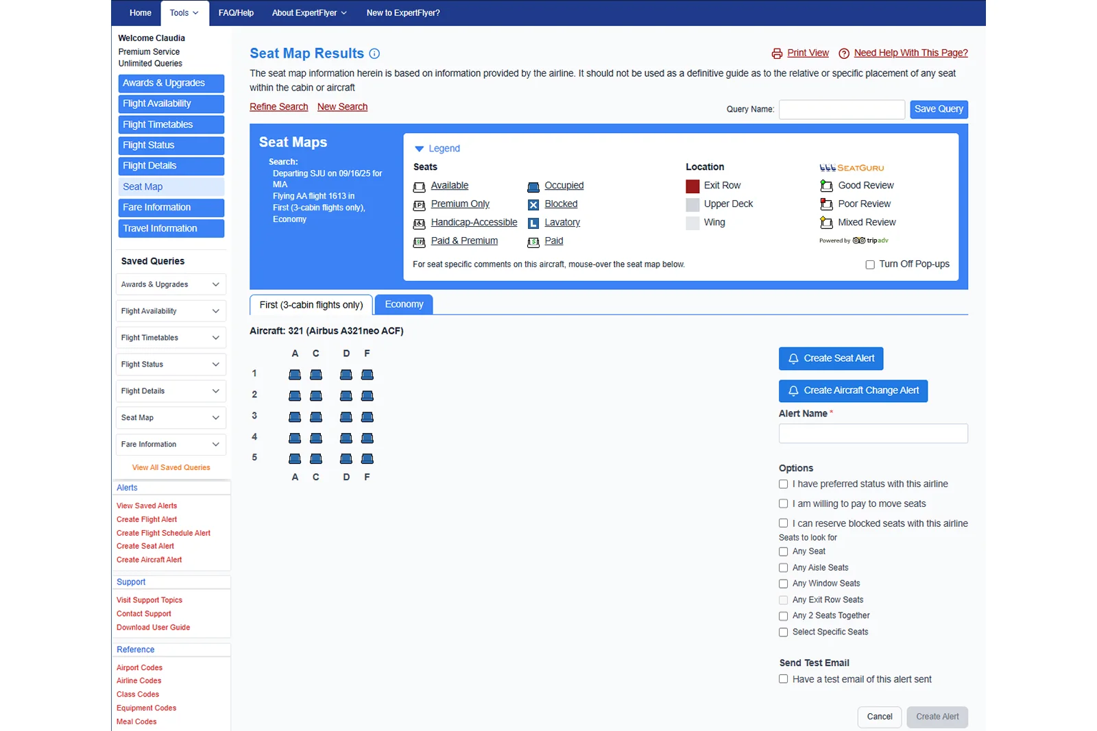The image size is (1097, 731).
Task: Click the red Exit Row color swatch
Action: pyautogui.click(x=692, y=186)
